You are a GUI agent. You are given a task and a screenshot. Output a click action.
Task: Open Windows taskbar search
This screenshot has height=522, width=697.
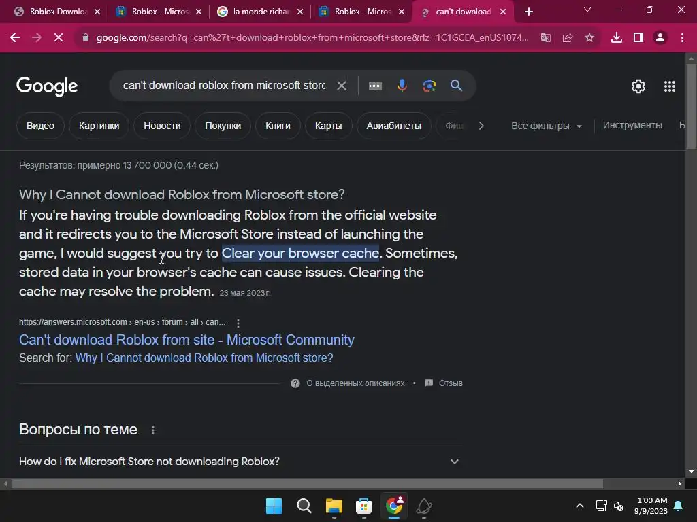pyautogui.click(x=304, y=506)
